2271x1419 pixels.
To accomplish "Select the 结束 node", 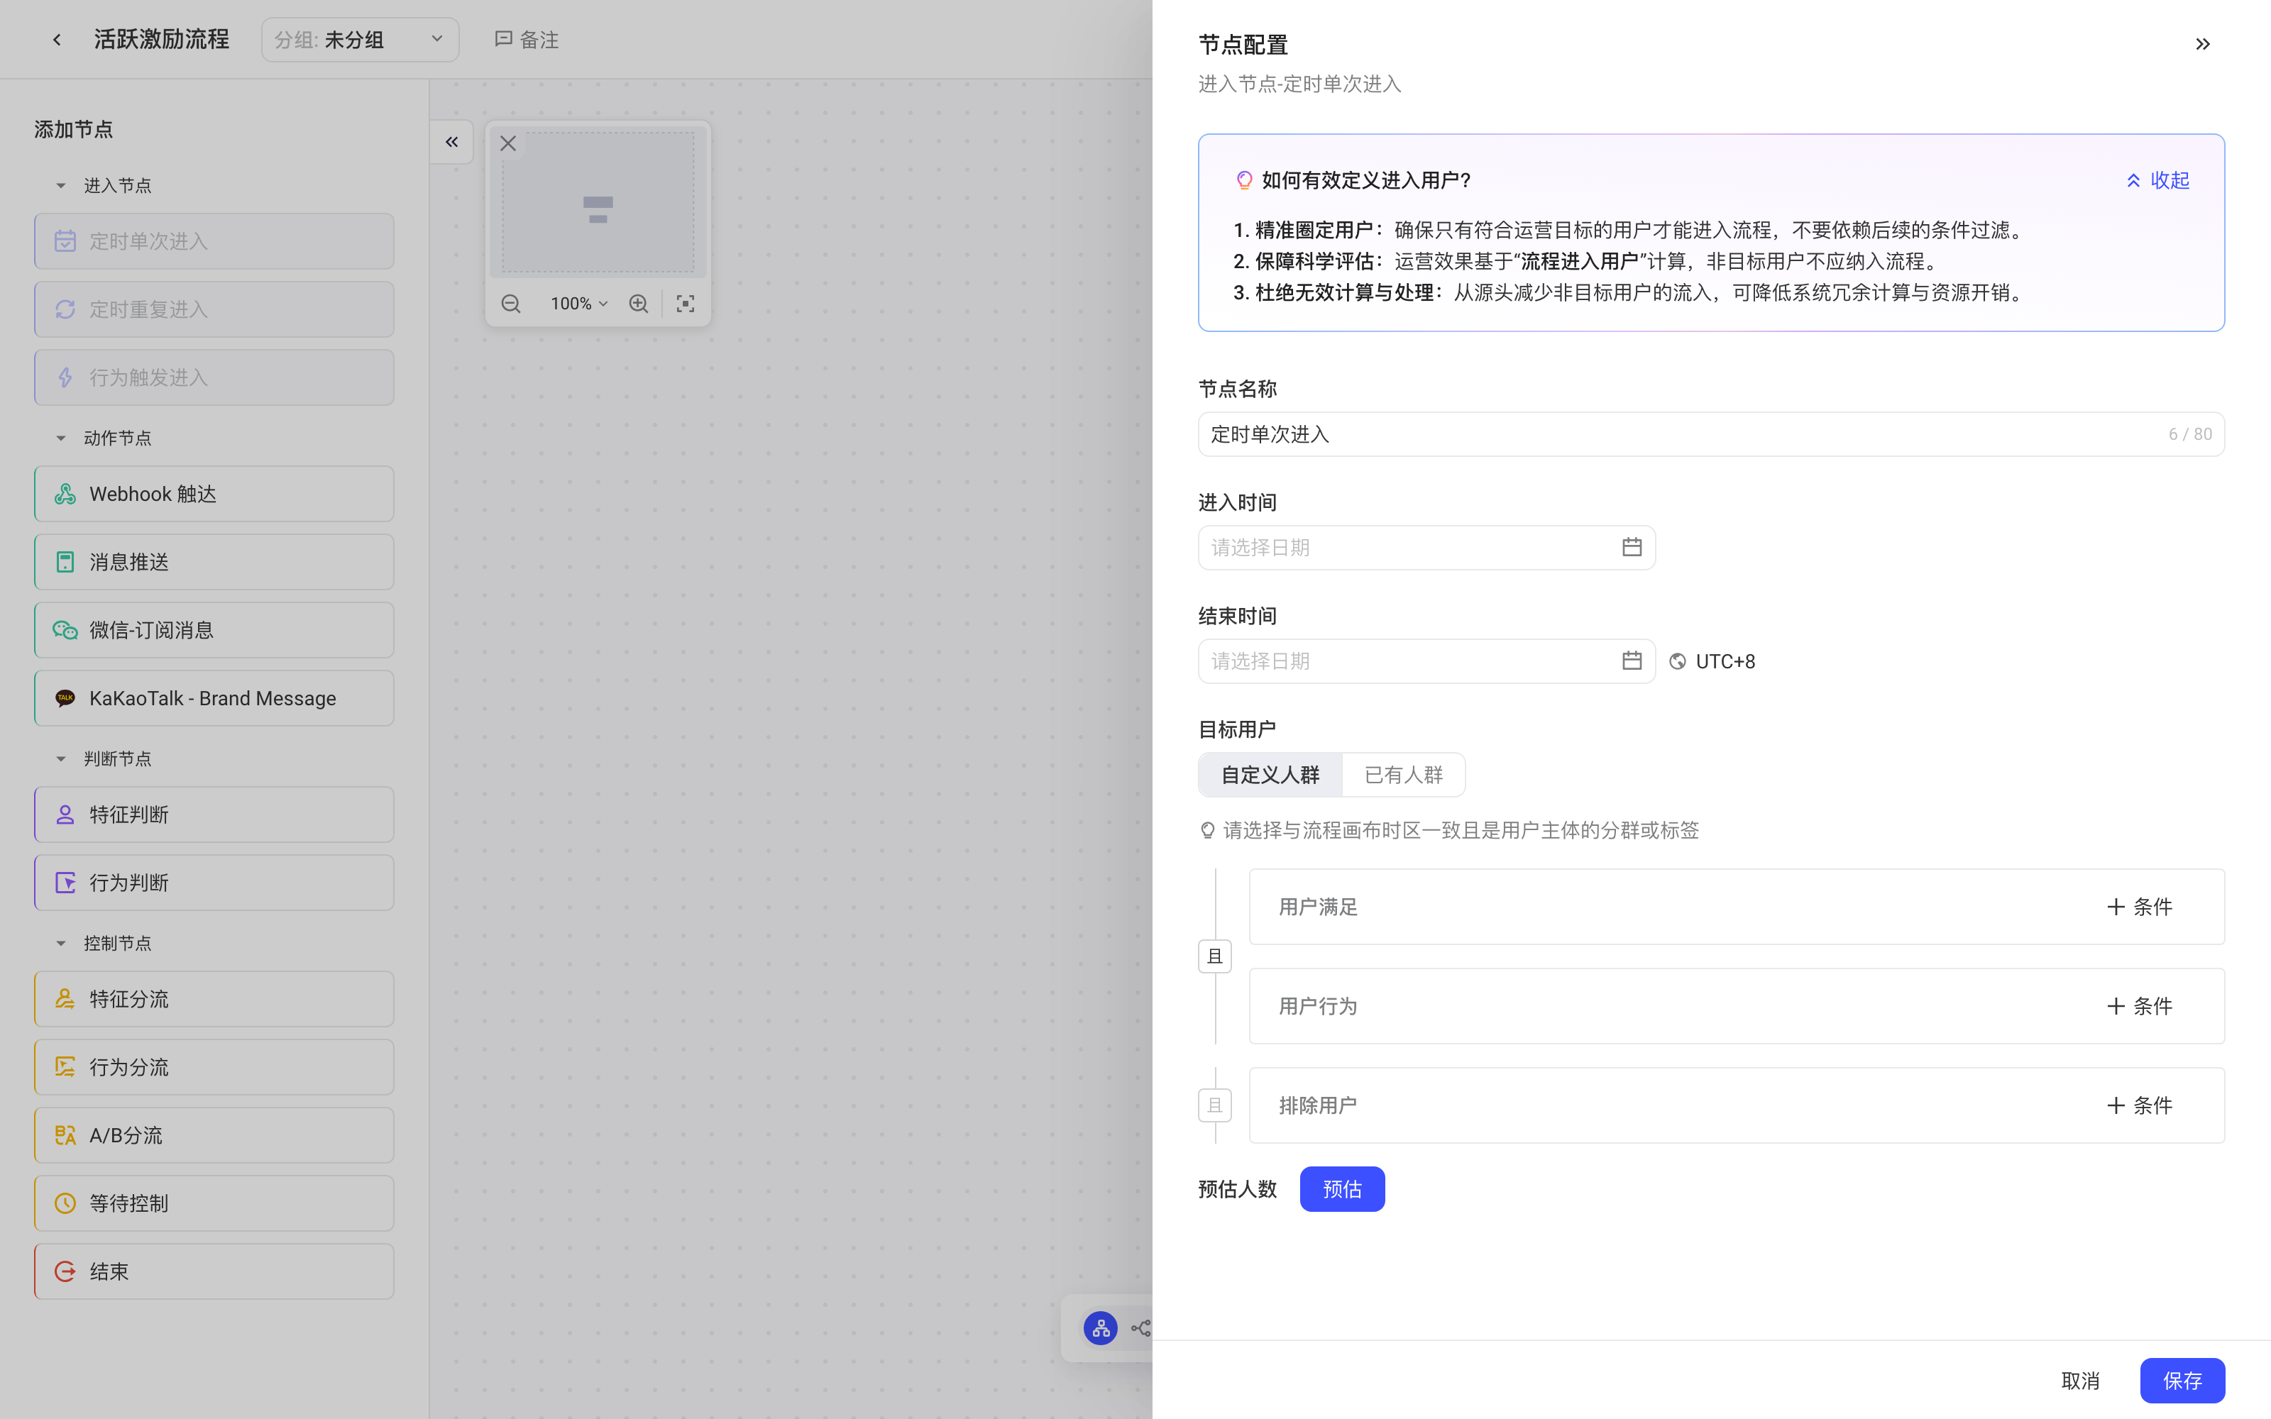I will coord(214,1271).
